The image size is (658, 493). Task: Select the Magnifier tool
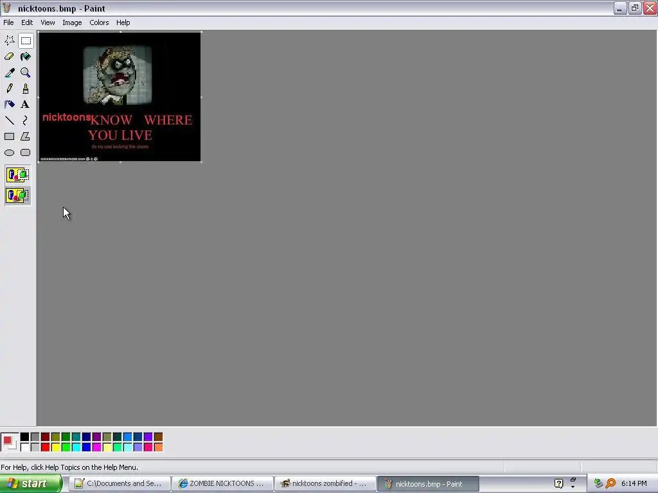(x=26, y=73)
